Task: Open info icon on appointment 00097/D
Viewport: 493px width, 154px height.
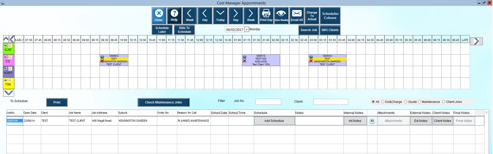Action: [244, 57]
